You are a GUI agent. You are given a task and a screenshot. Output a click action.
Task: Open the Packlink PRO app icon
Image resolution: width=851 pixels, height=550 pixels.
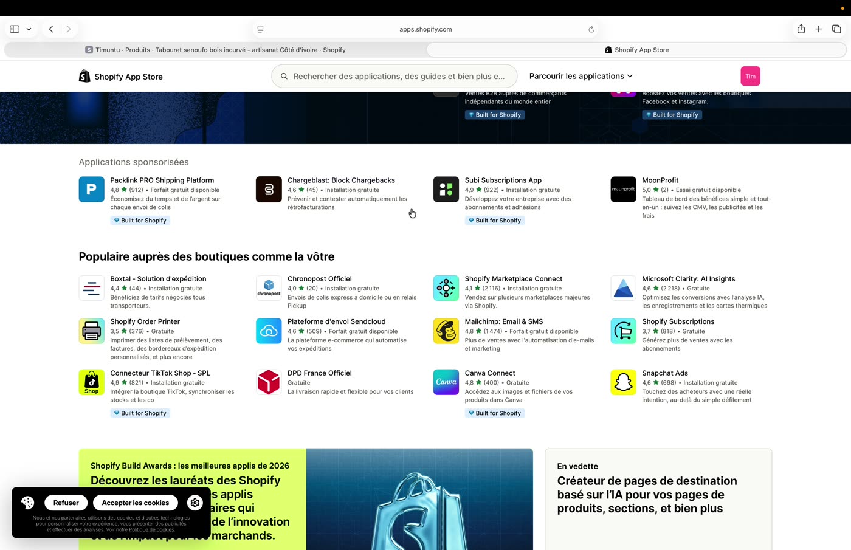(91, 189)
